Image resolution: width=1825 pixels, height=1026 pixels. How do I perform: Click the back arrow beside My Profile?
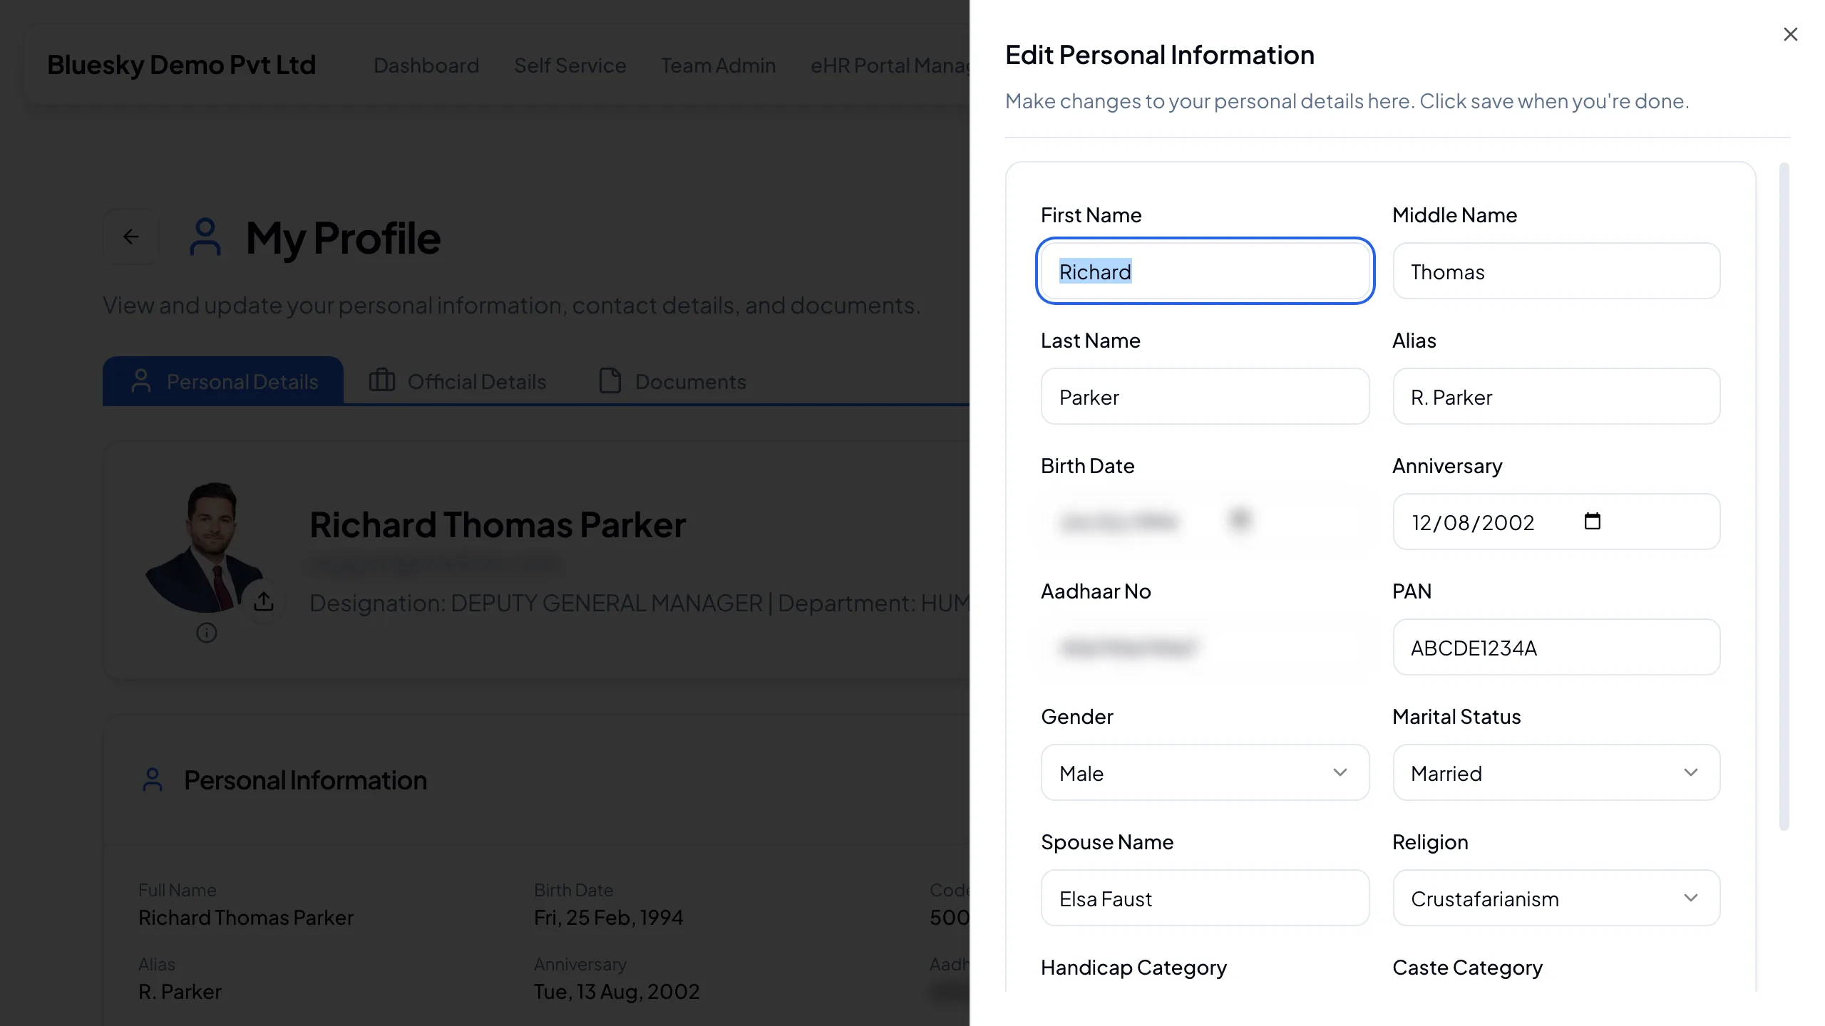click(x=130, y=237)
